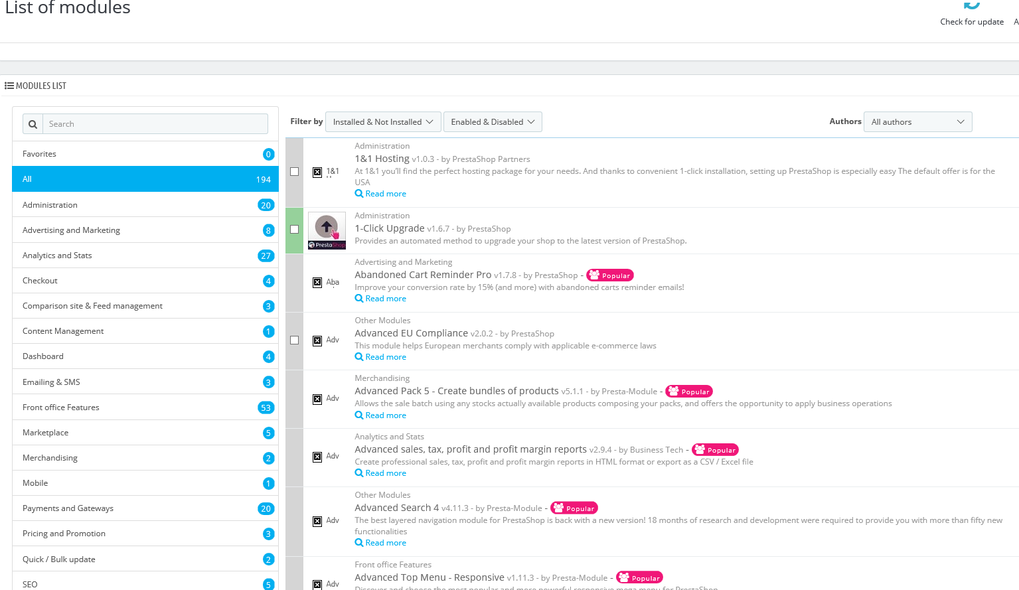Select the Payments and Gateways category

pyautogui.click(x=145, y=508)
